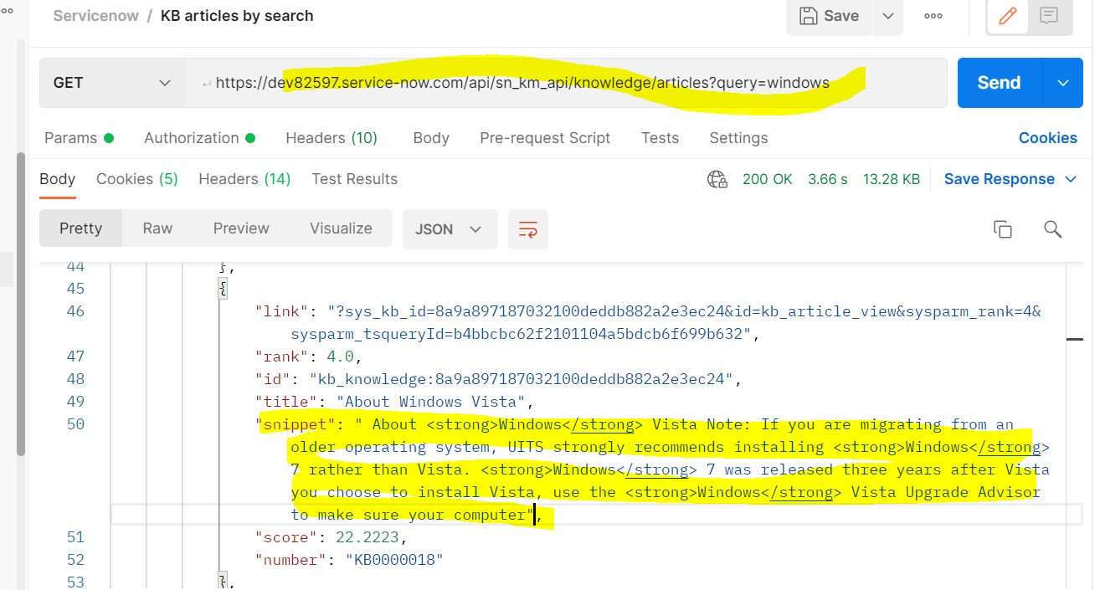Image resolution: width=1105 pixels, height=590 pixels.
Task: Select the Pretty view
Action: click(80, 228)
